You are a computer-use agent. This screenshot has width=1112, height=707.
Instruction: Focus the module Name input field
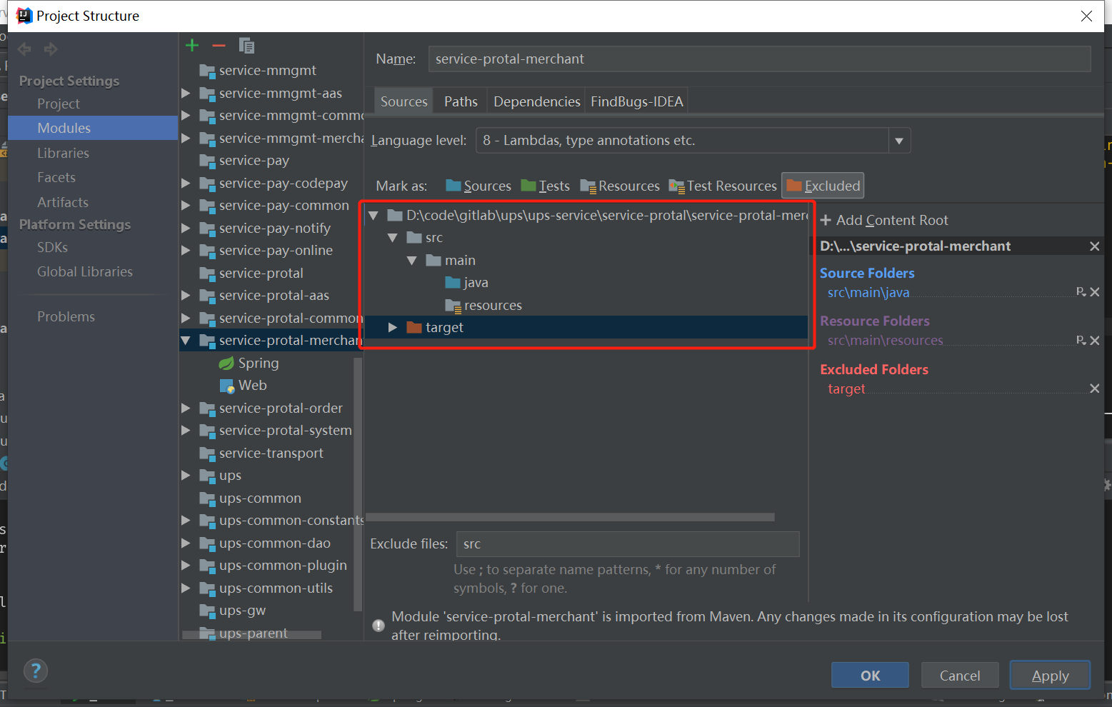click(x=759, y=59)
